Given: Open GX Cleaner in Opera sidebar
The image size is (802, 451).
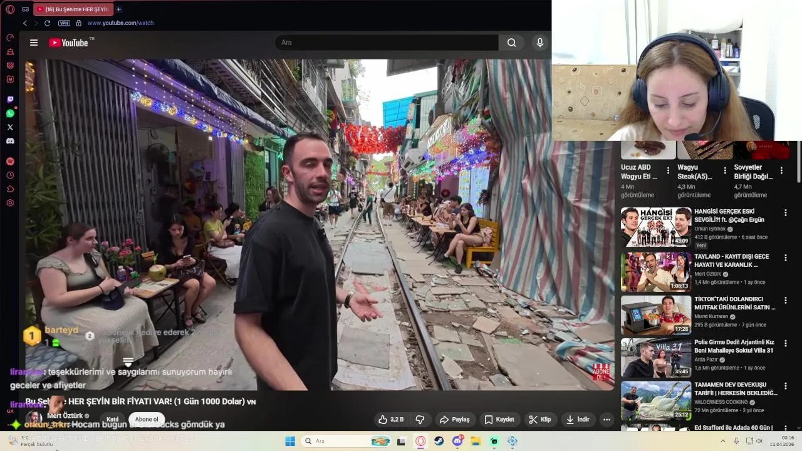Looking at the screenshot, I should pyautogui.click(x=10, y=51).
